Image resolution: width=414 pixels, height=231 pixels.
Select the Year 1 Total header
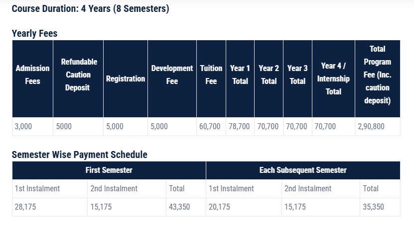coord(240,75)
